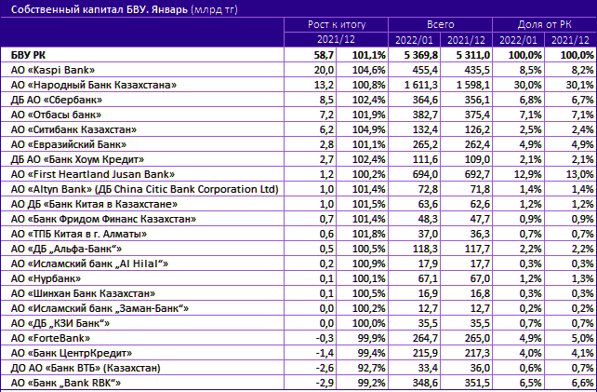Click the 'АО «ForteBank»' row label
The width and height of the screenshot is (597, 392).
pyautogui.click(x=50, y=338)
